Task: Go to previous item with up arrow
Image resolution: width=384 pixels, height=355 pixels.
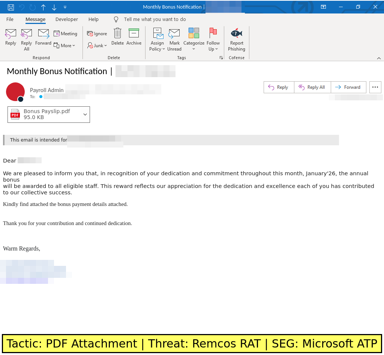Action: [x=43, y=7]
